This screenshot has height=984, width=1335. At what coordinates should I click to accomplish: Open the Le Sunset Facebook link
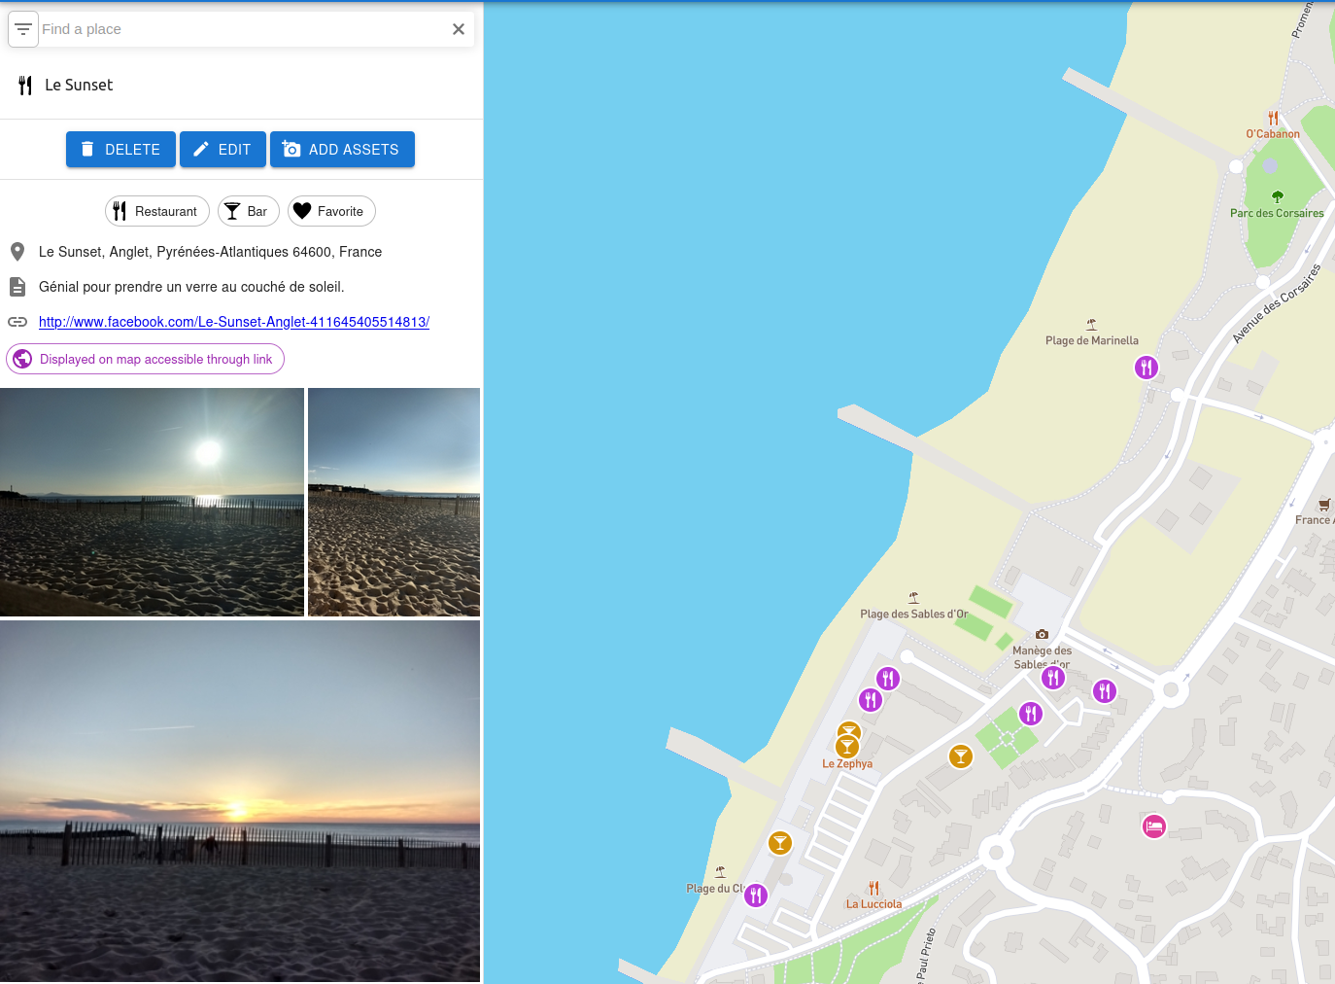(x=233, y=322)
